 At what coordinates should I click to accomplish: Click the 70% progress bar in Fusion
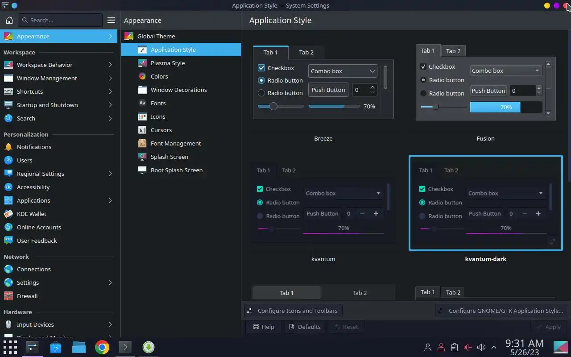tap(506, 107)
